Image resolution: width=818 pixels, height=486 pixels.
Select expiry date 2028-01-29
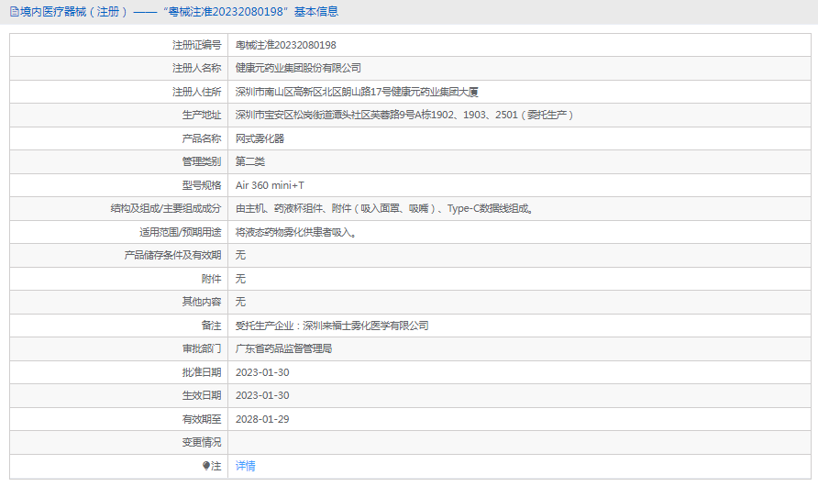262,419
